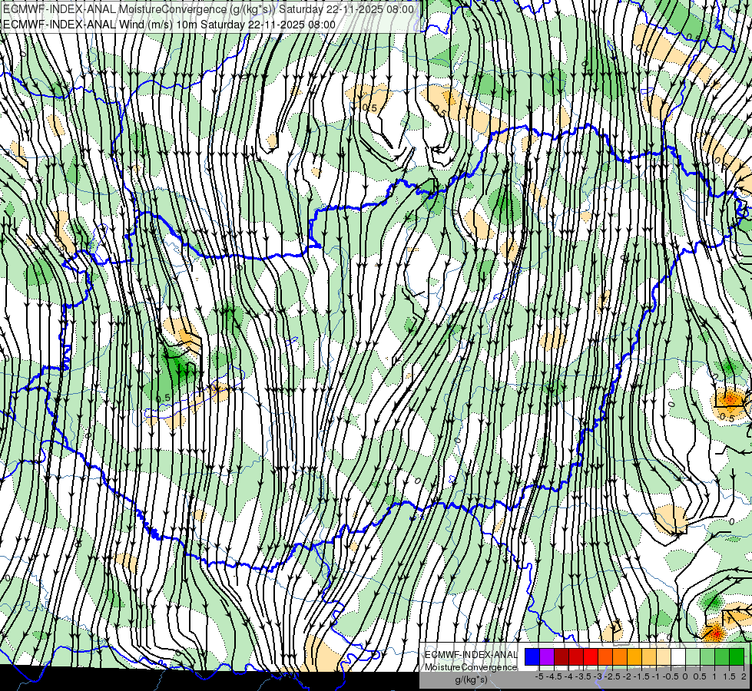Click the '-3.5' legend tick label

[583, 676]
